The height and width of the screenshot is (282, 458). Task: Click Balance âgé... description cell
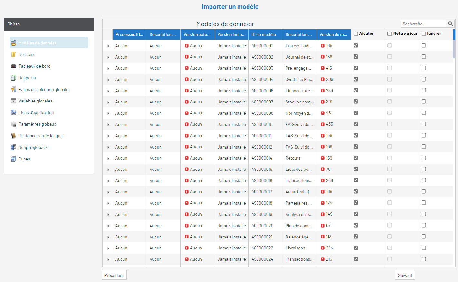[x=300, y=237]
